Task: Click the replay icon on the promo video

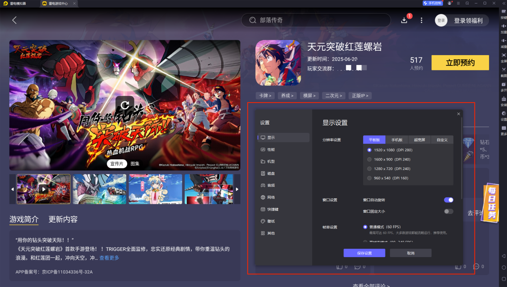Action: (x=125, y=105)
